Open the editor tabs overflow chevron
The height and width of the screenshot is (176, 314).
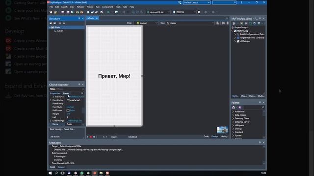click(227, 18)
